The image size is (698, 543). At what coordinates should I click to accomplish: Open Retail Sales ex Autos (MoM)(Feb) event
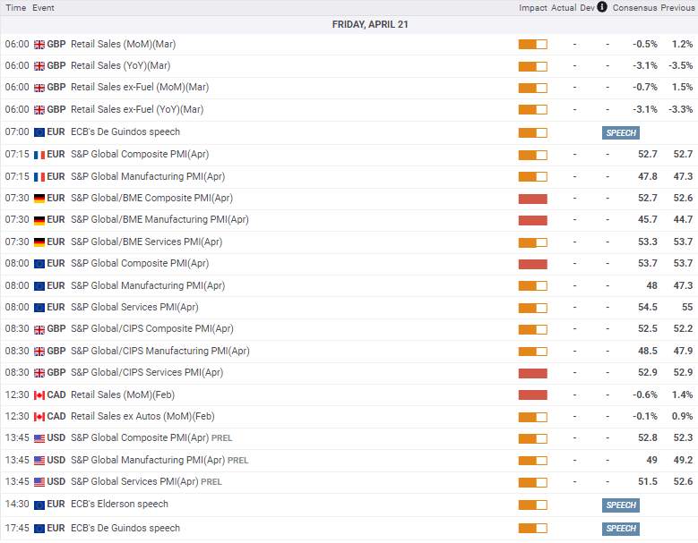click(142, 416)
